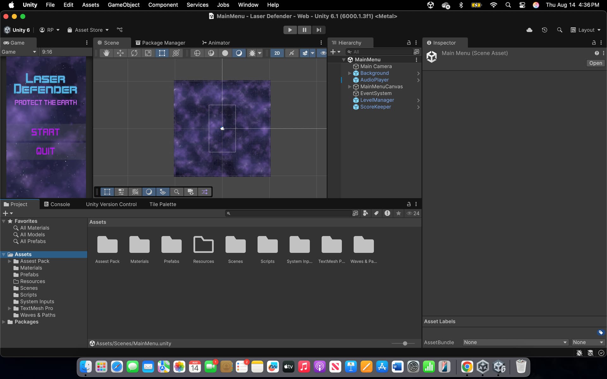Select the Move tool in Scene toolbar
This screenshot has width=607, height=379.
point(120,53)
